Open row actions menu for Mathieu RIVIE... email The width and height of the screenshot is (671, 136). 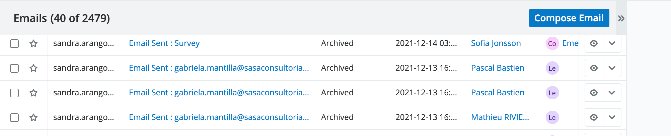pos(612,118)
